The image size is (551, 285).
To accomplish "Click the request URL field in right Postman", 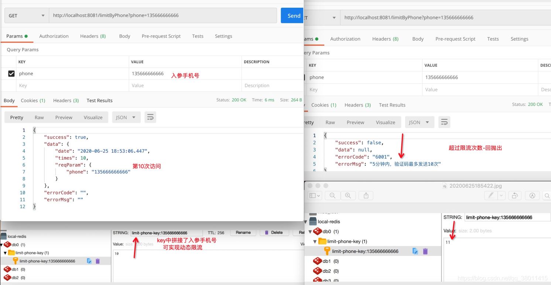I will [445, 18].
